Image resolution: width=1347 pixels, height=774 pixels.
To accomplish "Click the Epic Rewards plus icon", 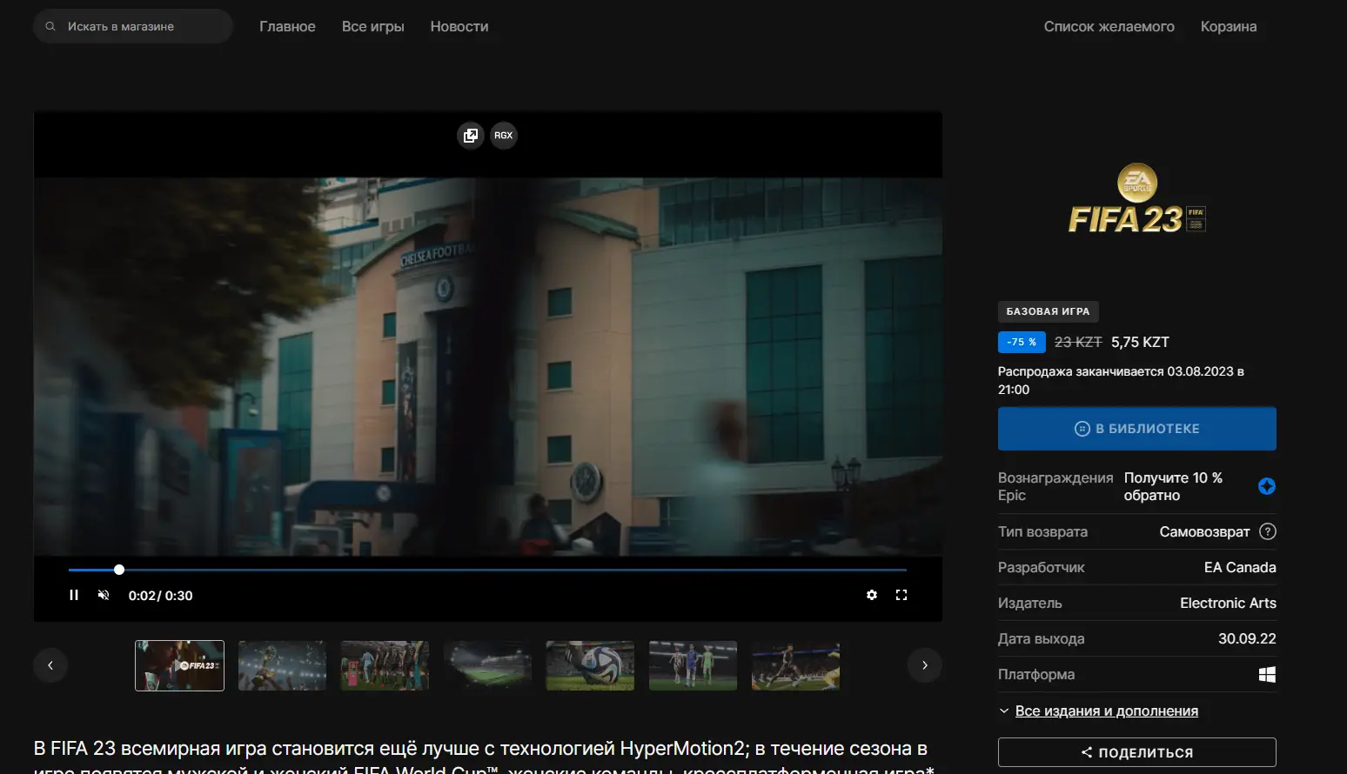I will 1267,486.
